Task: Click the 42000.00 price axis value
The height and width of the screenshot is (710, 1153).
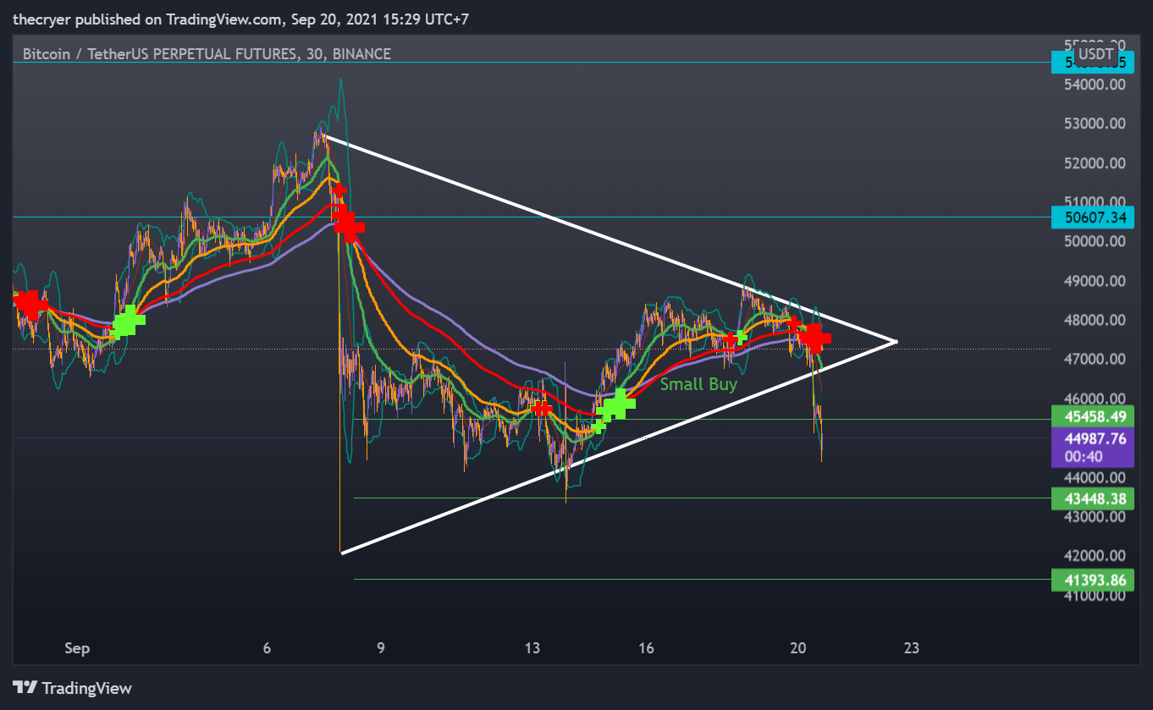Action: (x=1093, y=556)
